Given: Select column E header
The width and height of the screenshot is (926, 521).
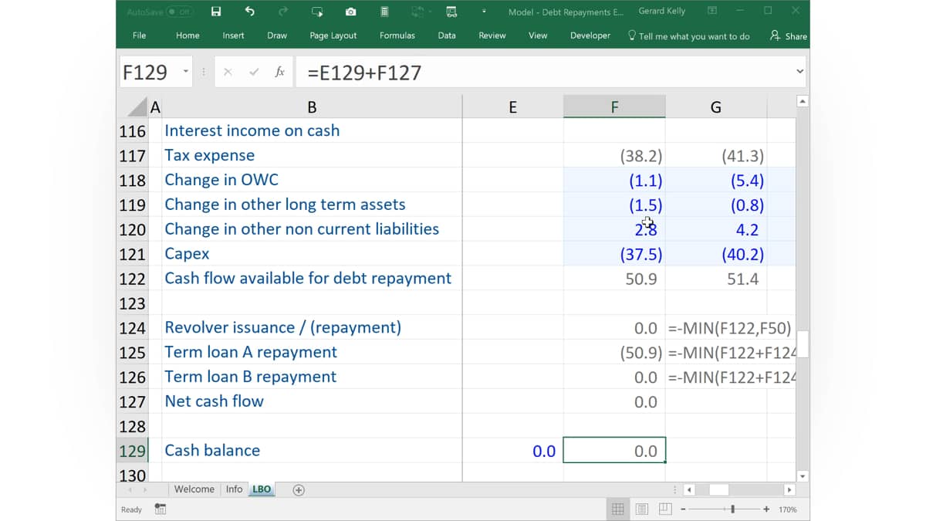Looking at the screenshot, I should [513, 107].
